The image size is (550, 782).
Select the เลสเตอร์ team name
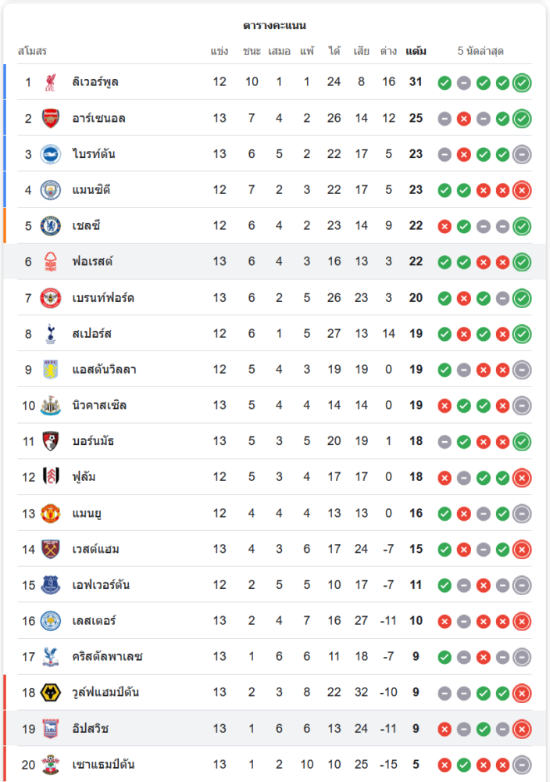(94, 621)
